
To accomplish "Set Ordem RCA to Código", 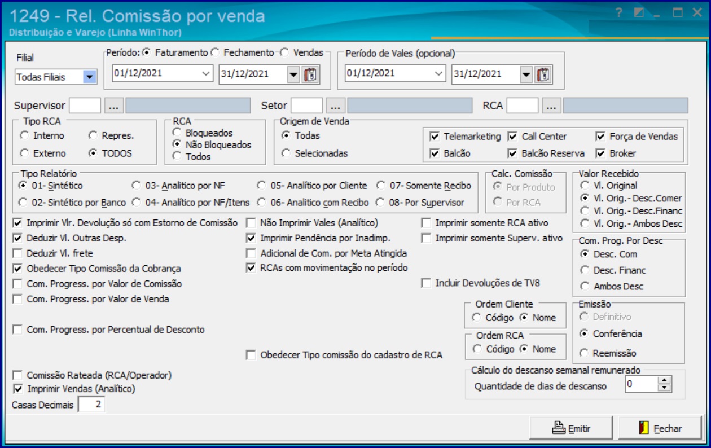I will pyautogui.click(x=493, y=349).
